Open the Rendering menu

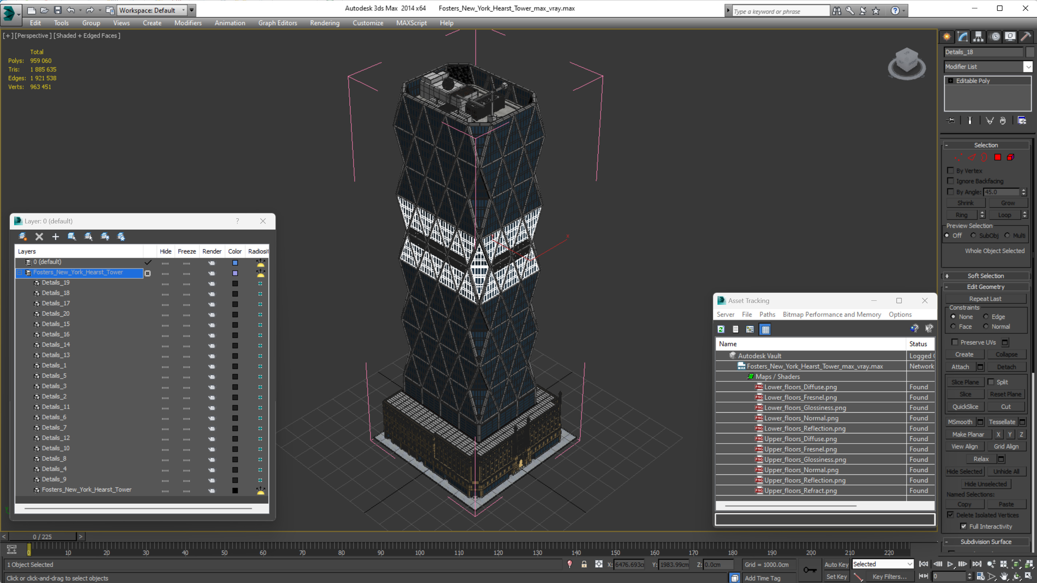tap(325, 23)
